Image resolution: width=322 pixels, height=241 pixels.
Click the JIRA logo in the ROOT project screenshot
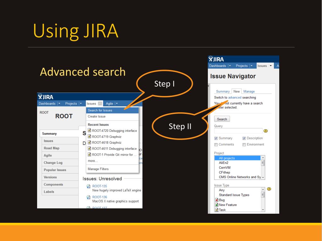(46, 97)
